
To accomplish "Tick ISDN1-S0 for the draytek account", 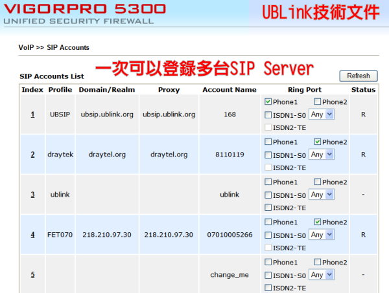I will tap(268, 155).
